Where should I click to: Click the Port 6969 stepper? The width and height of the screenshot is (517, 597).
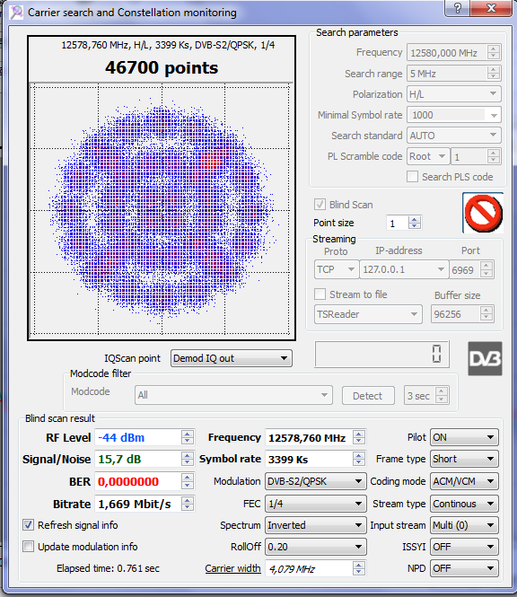click(486, 269)
